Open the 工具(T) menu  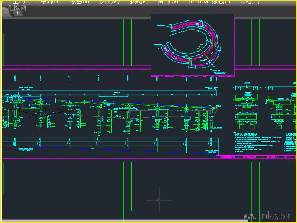pyautogui.click(x=22, y=2)
